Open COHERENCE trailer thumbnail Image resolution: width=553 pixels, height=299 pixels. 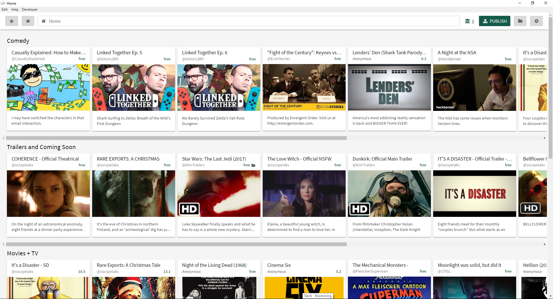(x=48, y=194)
